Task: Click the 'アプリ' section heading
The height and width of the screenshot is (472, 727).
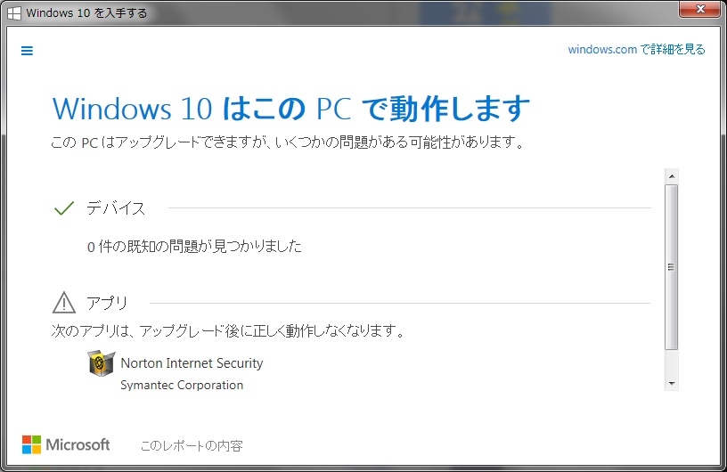Action: (x=107, y=303)
